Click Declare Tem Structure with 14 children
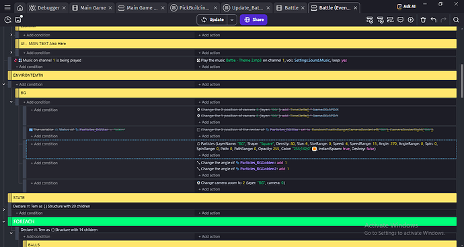 click(x=59, y=230)
